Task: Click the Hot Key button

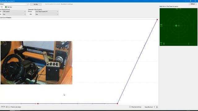Action: click(36, 4)
